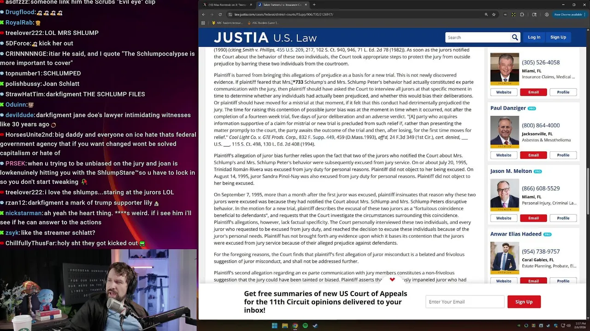Click Chrome icon on the taskbar
The image size is (590, 331).
pos(295,326)
